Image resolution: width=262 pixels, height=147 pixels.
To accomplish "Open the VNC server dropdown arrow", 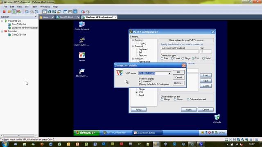I will click(x=169, y=73).
